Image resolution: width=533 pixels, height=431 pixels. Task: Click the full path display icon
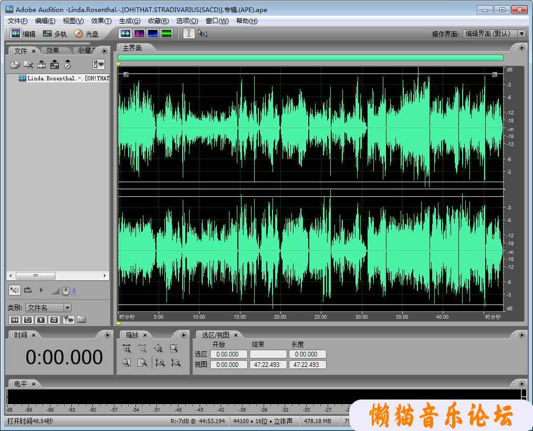(81, 319)
